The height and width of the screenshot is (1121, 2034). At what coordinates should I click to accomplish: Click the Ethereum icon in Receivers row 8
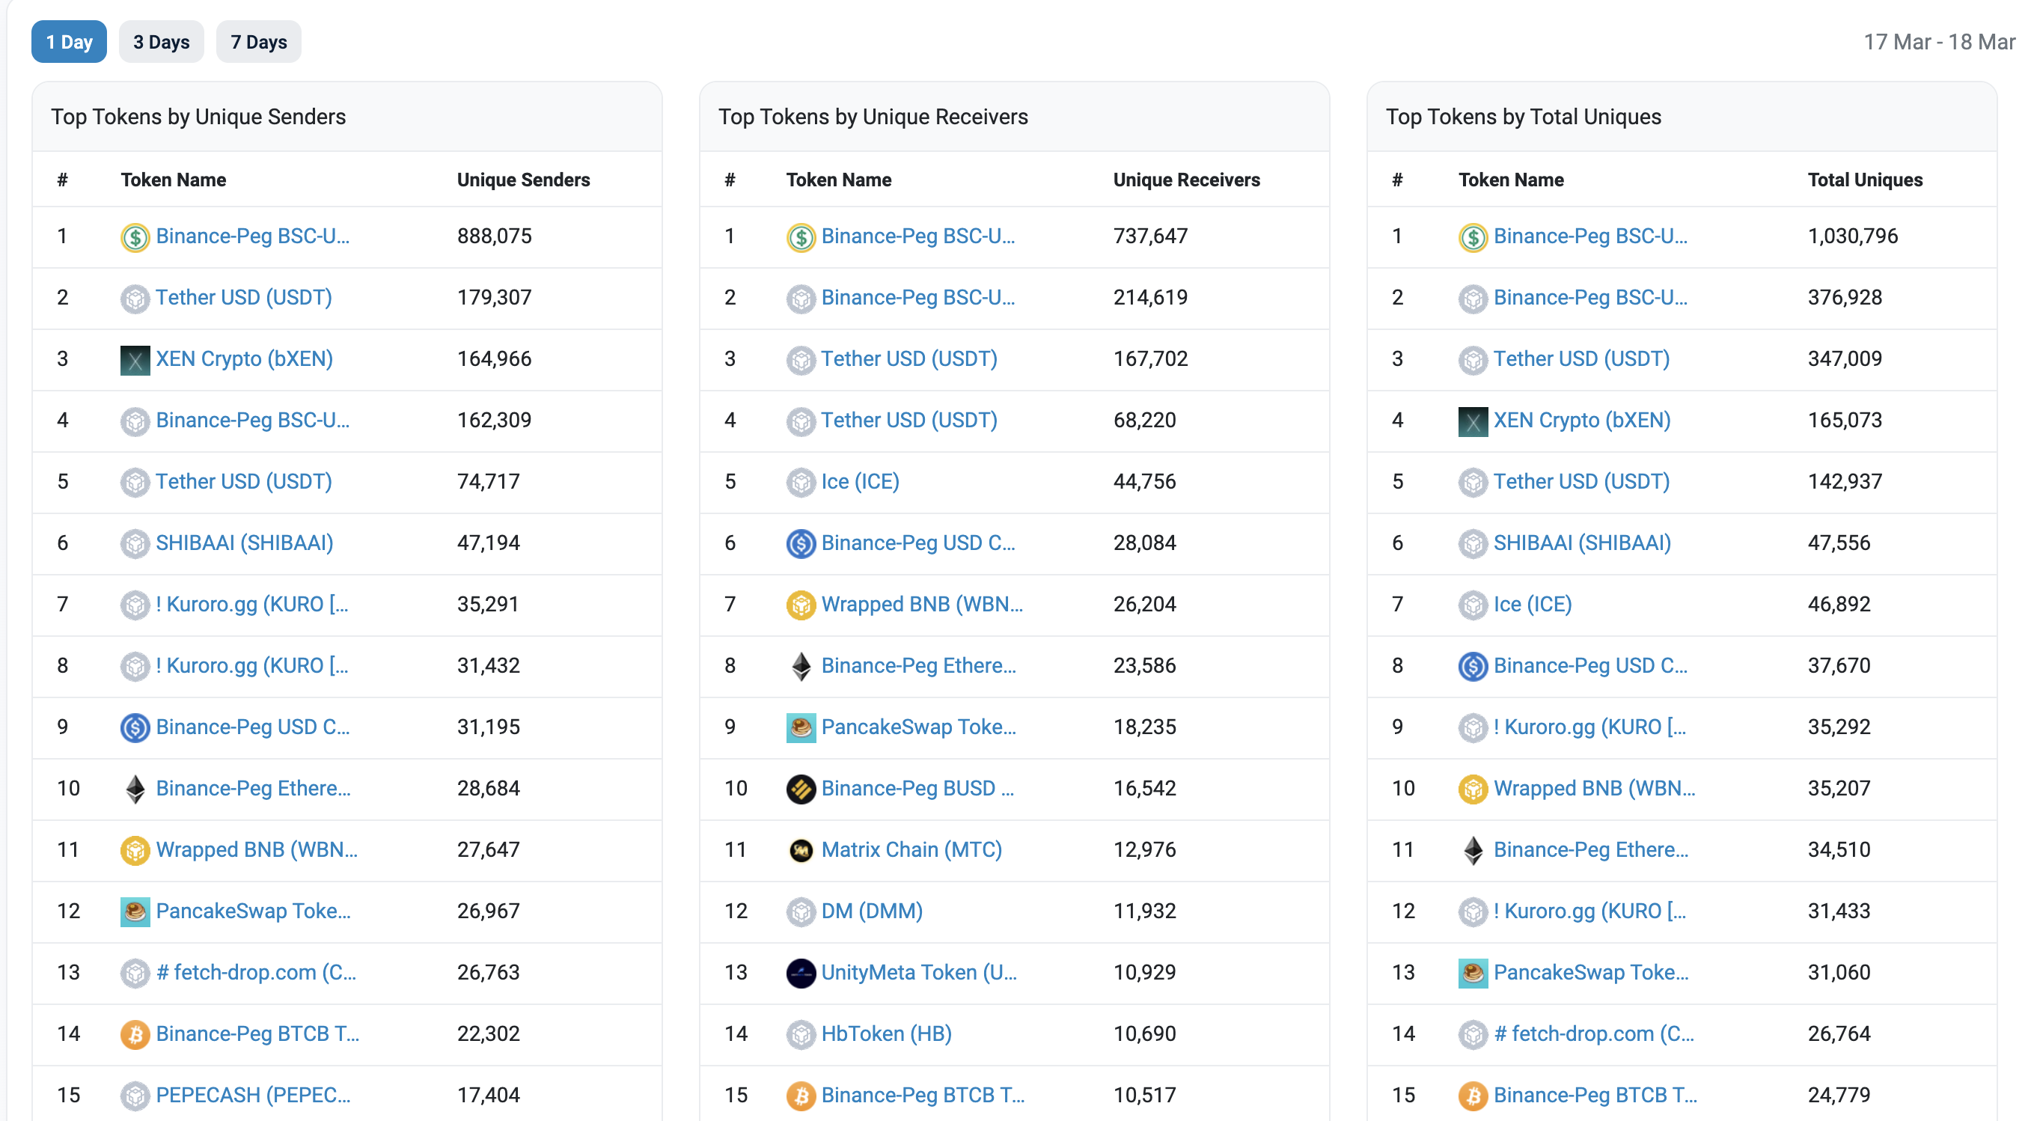[801, 666]
